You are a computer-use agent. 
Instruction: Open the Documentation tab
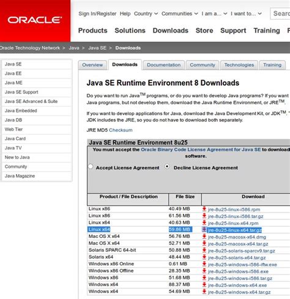click(x=163, y=65)
